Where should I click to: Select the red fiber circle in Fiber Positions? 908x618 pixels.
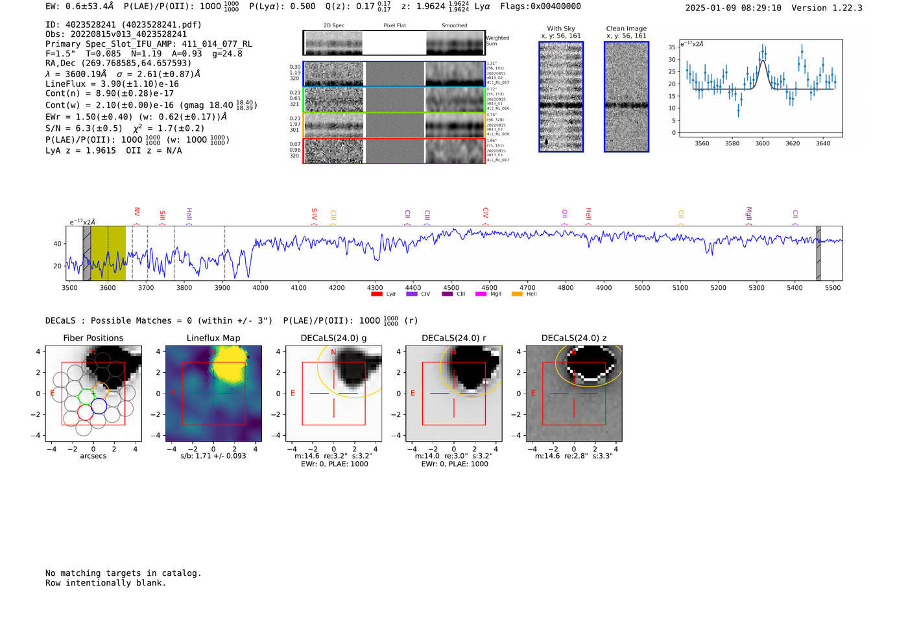[85, 412]
